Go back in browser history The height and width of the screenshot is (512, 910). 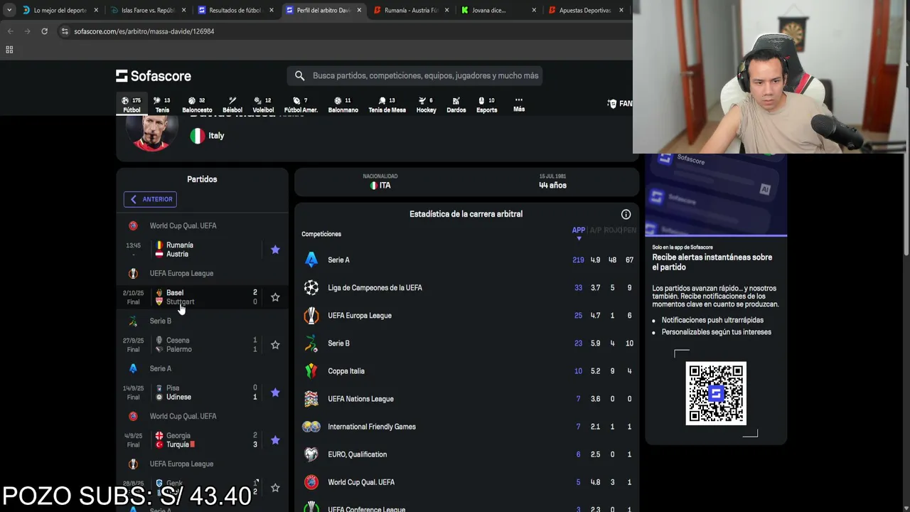tap(10, 31)
